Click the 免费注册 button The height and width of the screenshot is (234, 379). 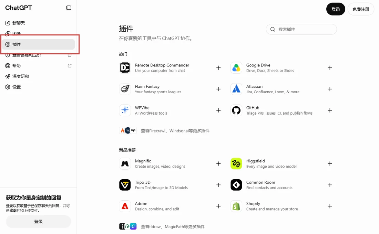(361, 9)
